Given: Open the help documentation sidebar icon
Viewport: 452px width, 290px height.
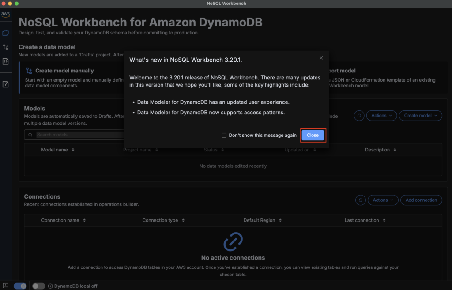Looking at the screenshot, I should click(x=5, y=84).
